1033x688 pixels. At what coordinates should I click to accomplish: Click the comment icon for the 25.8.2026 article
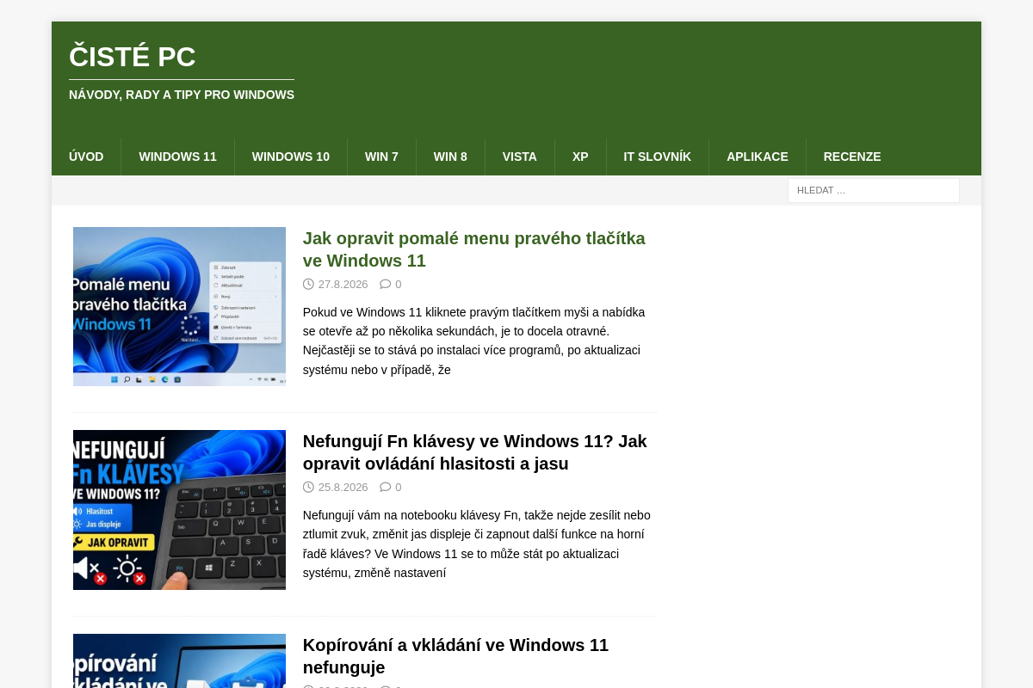point(386,487)
